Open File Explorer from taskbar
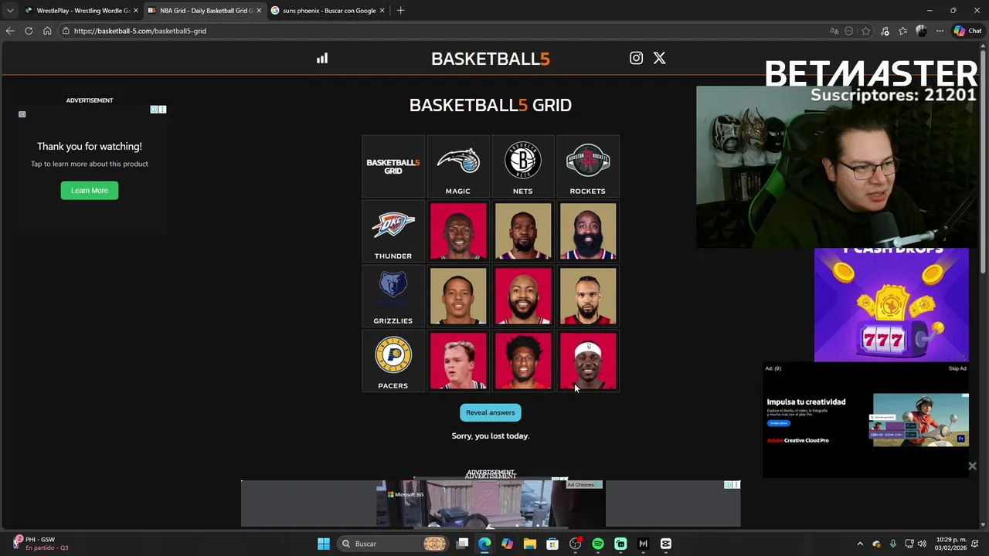 coord(530,544)
